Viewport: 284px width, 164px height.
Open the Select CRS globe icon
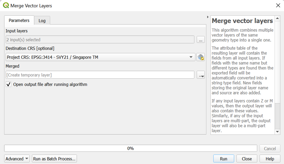pyautogui.click(x=201, y=57)
